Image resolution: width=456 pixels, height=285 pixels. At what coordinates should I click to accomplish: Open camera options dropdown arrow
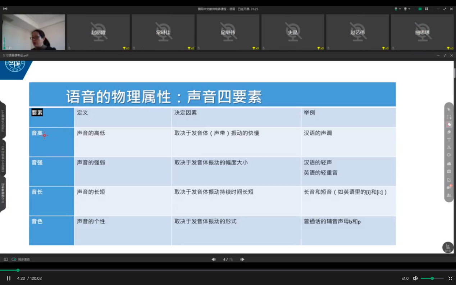click(409, 9)
